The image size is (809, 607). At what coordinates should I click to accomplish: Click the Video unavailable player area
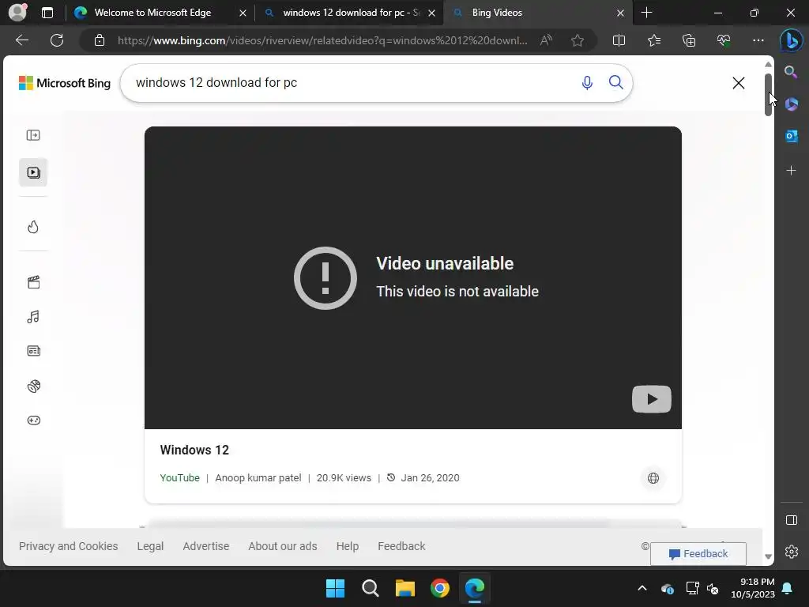[x=412, y=277]
